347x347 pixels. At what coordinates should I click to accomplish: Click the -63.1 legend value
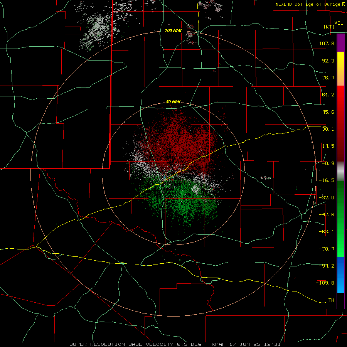pyautogui.click(x=327, y=232)
